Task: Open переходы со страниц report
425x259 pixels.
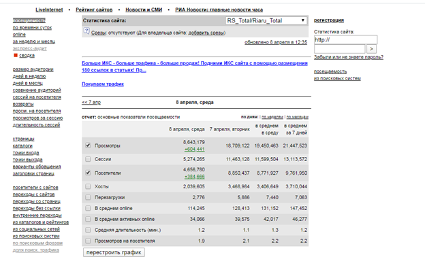Action: pyautogui.click(x=37, y=202)
